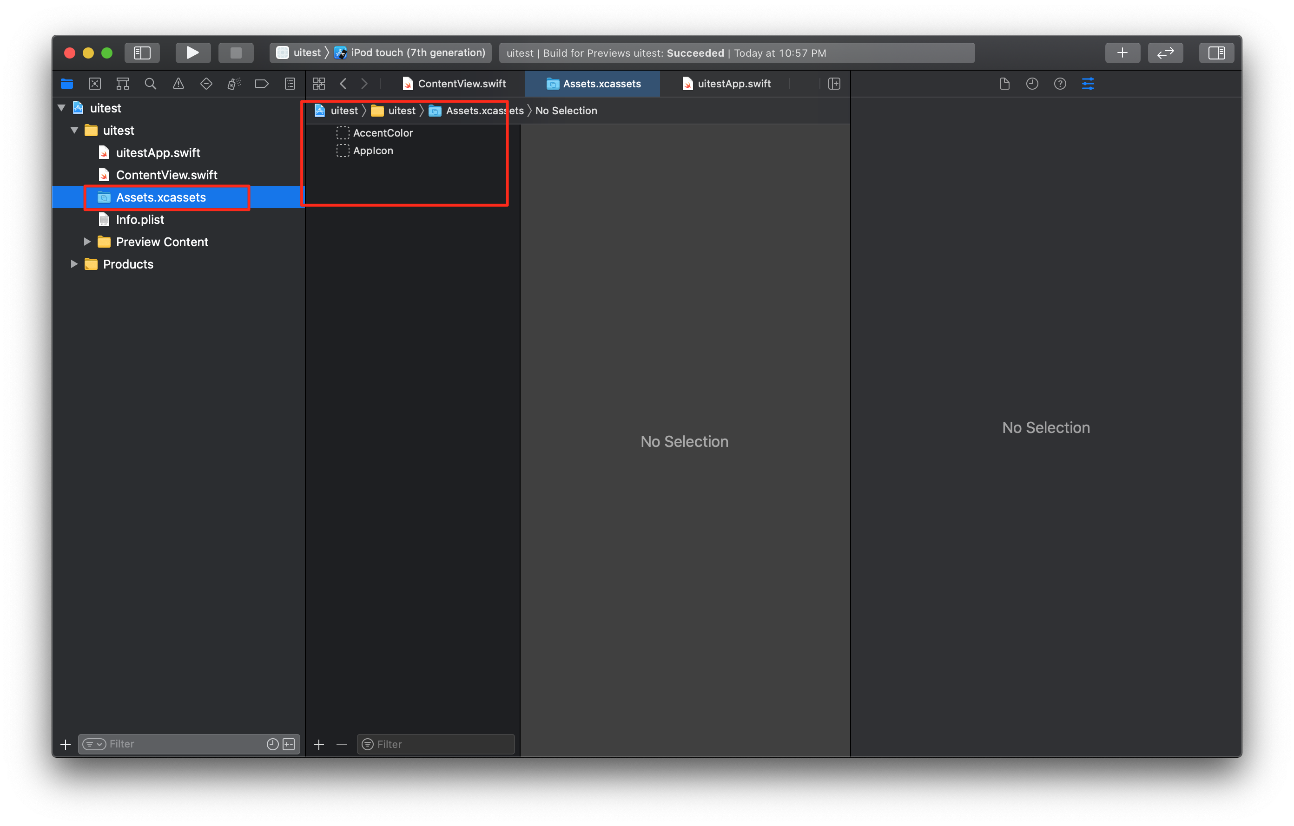Expand the Preview Content folder
Screen dimensions: 1294x826
coord(87,242)
